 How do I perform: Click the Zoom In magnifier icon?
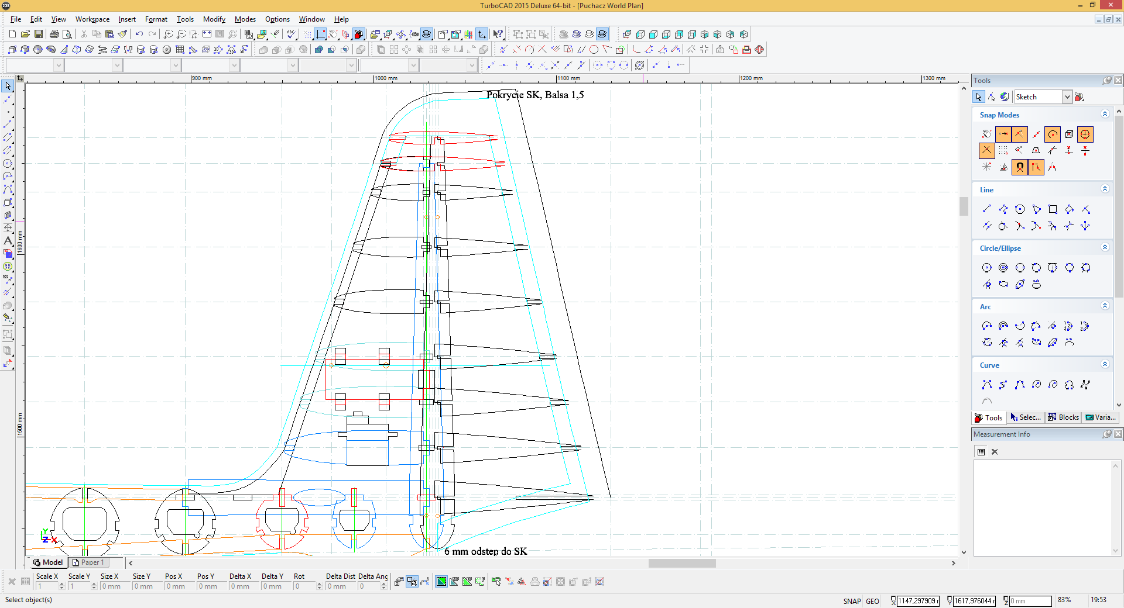tap(168, 34)
